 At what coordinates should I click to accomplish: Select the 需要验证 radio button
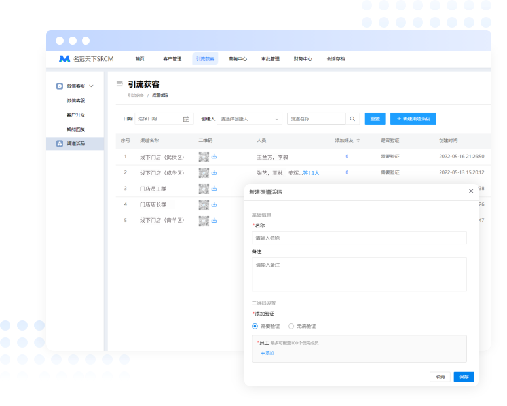pos(255,326)
